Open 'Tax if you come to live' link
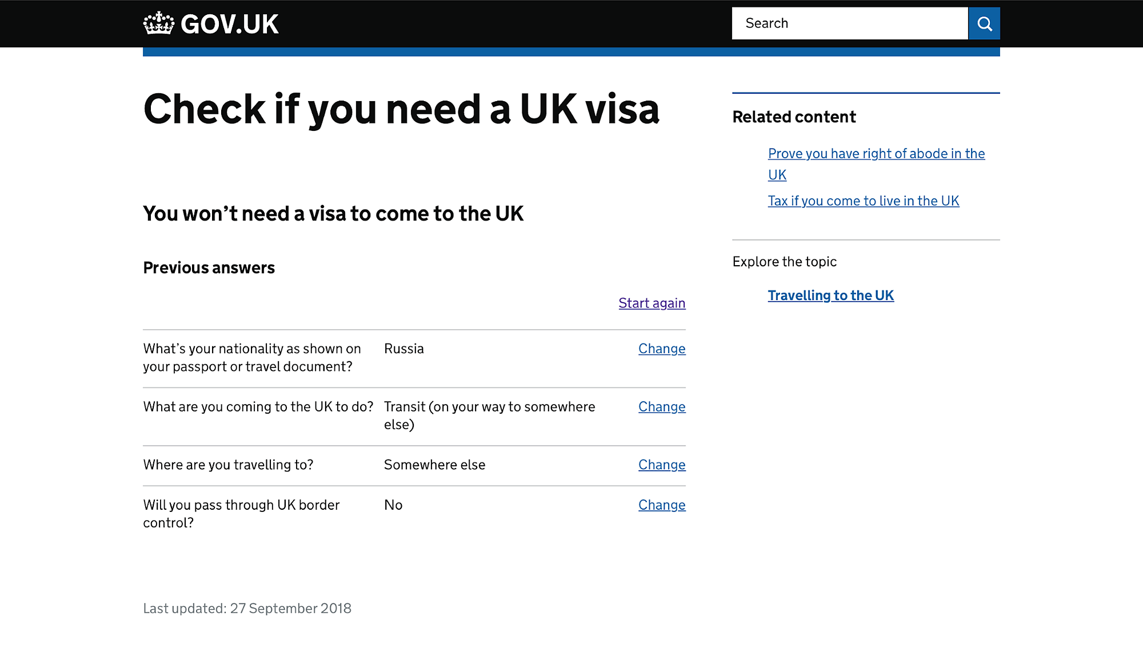This screenshot has width=1143, height=660. (864, 201)
